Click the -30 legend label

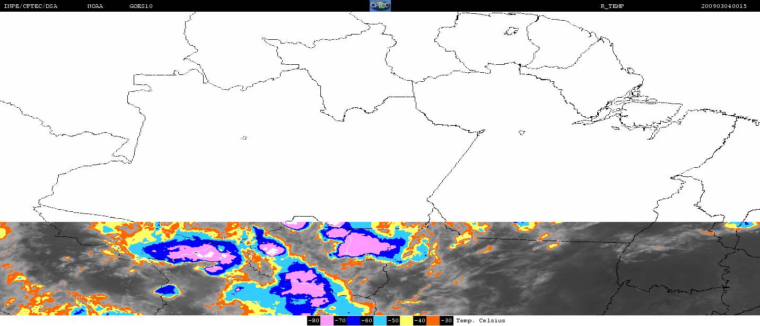tap(447, 321)
